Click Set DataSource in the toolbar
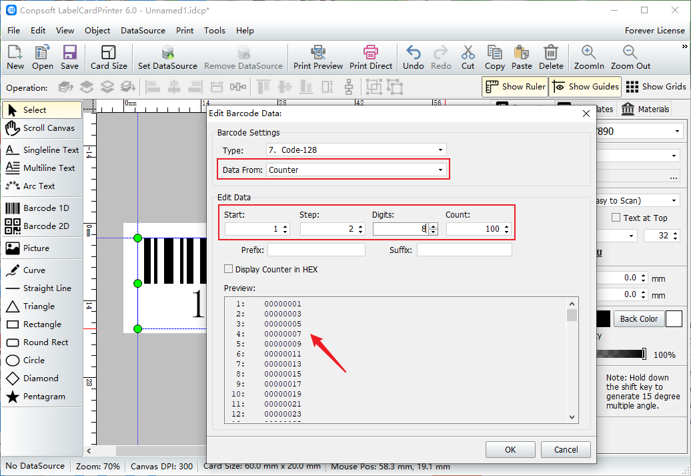The width and height of the screenshot is (691, 476). click(x=167, y=57)
